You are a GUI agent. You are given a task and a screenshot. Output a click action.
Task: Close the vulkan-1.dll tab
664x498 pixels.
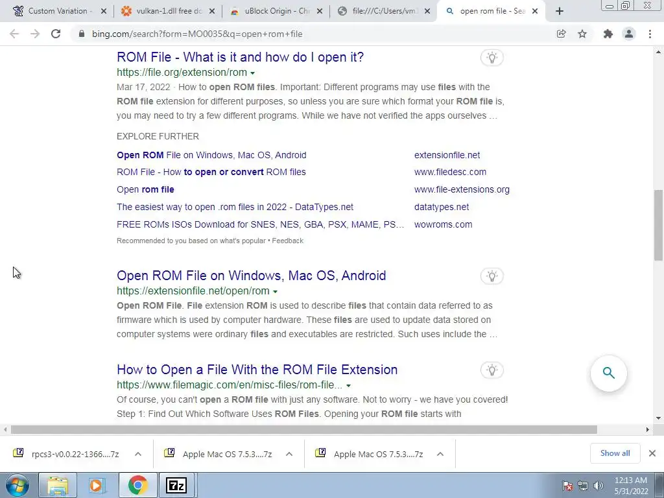coord(212,11)
